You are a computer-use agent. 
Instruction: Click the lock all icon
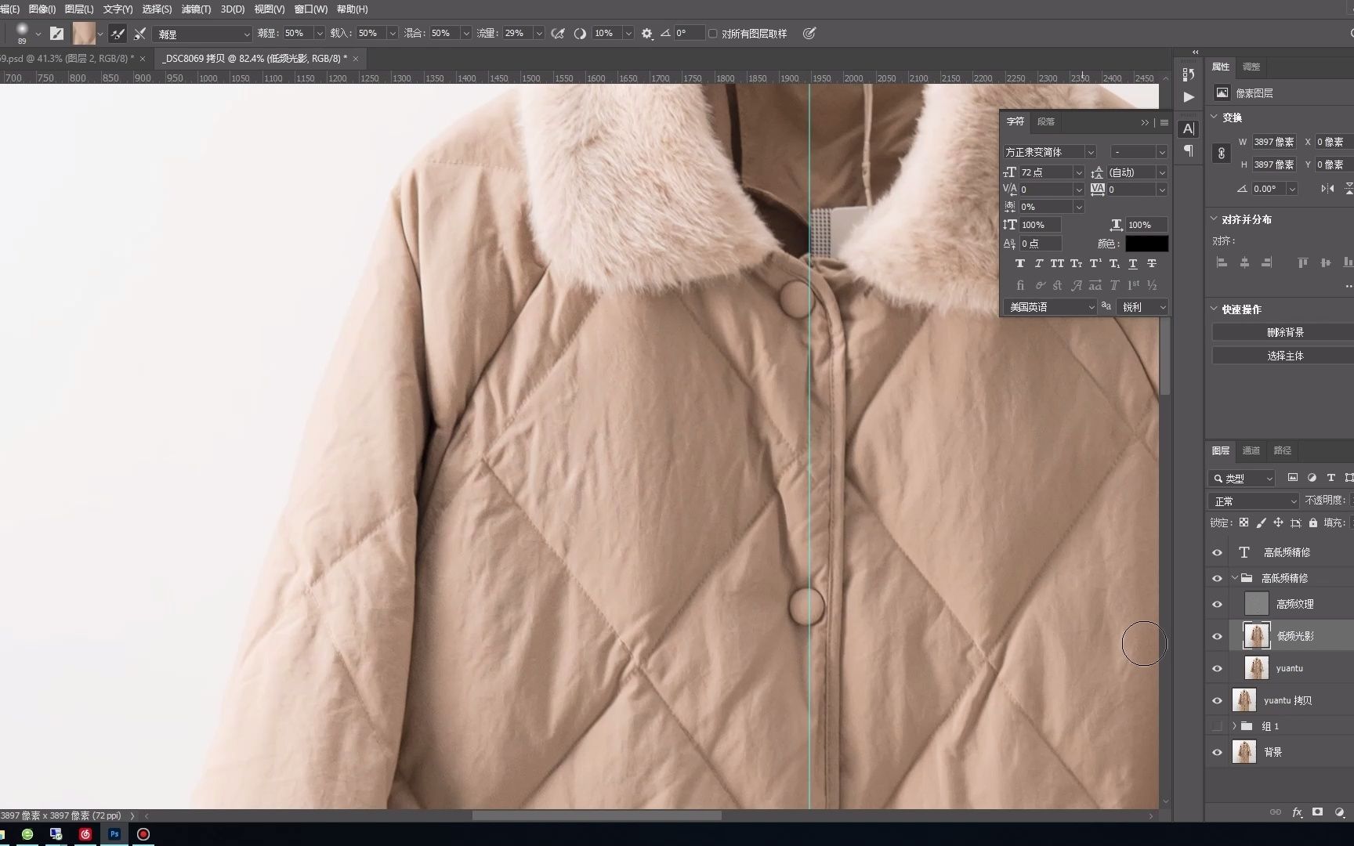pyautogui.click(x=1313, y=522)
